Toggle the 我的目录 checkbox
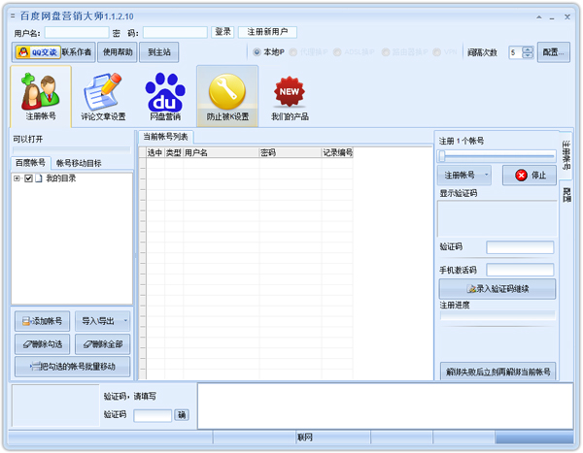The height and width of the screenshot is (453, 583). tap(28, 178)
